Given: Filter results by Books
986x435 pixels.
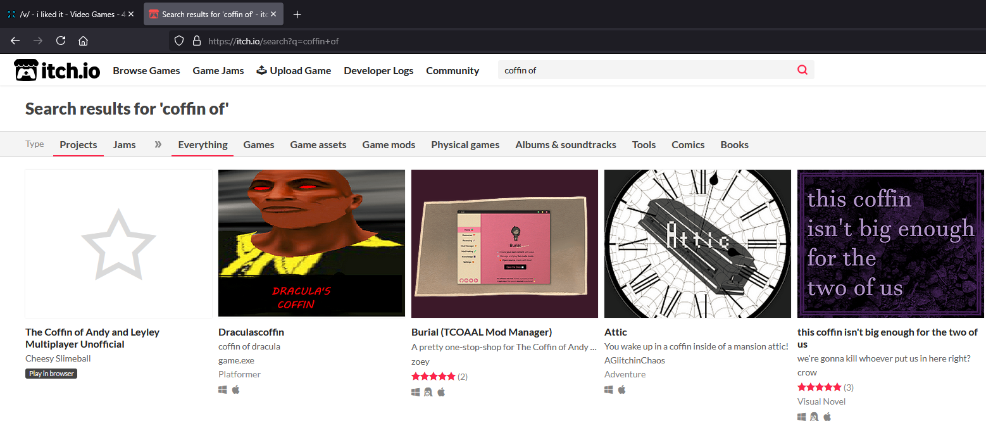Looking at the screenshot, I should point(734,144).
